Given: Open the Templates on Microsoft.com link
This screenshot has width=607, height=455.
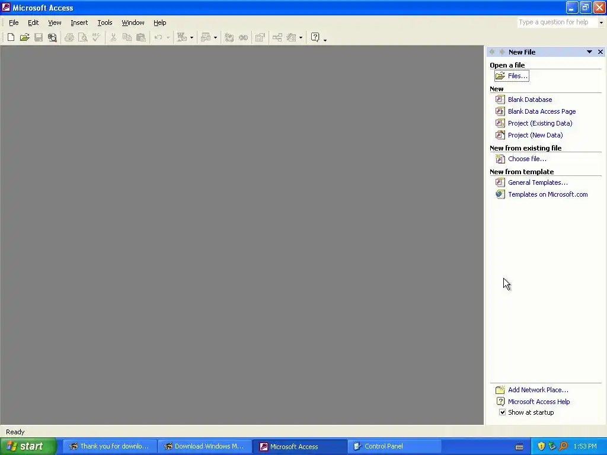Looking at the screenshot, I should [x=548, y=194].
